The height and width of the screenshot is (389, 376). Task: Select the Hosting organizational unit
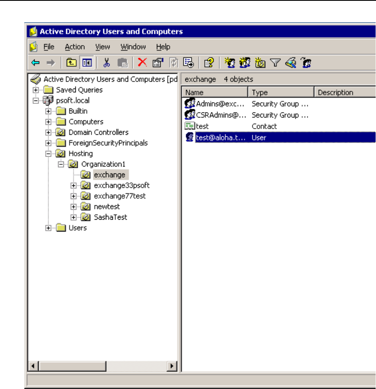coord(81,154)
